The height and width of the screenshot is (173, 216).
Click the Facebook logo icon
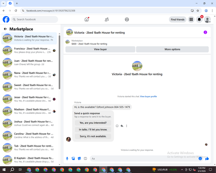[6, 19]
